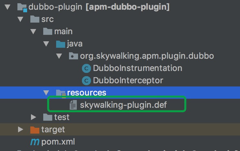Click the class icon beside DubboInterceptor
The image size is (240, 151).
(86, 81)
